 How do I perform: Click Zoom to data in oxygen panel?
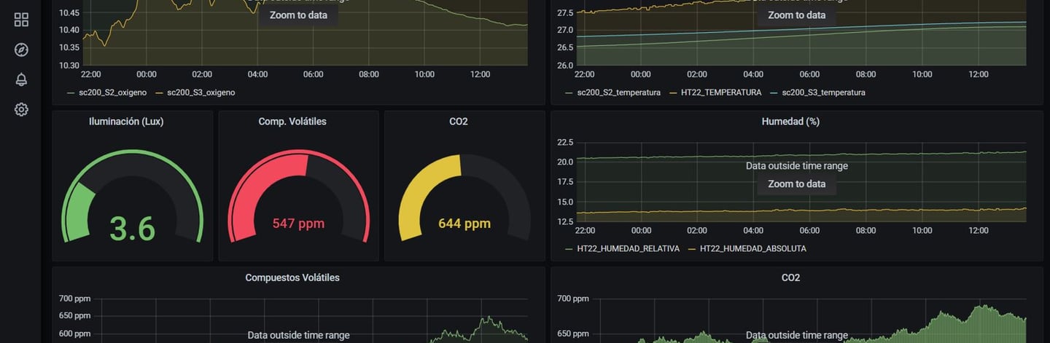[298, 15]
